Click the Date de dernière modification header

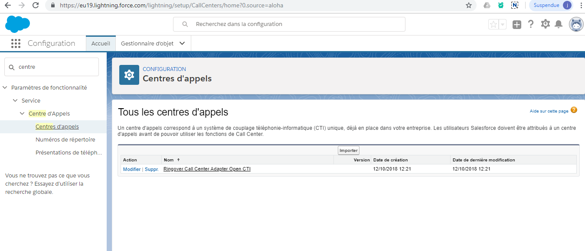[x=484, y=160]
